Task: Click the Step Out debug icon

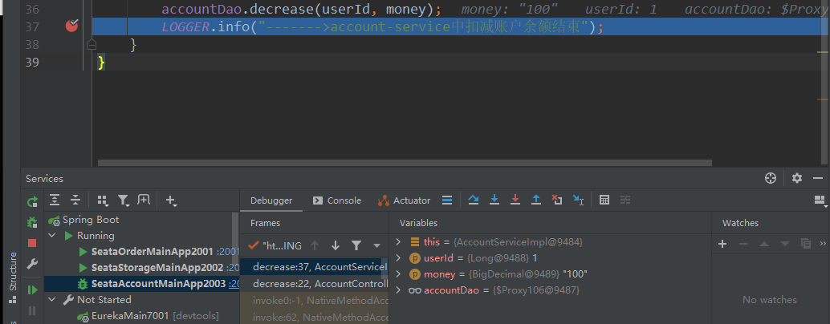Action: coord(535,200)
